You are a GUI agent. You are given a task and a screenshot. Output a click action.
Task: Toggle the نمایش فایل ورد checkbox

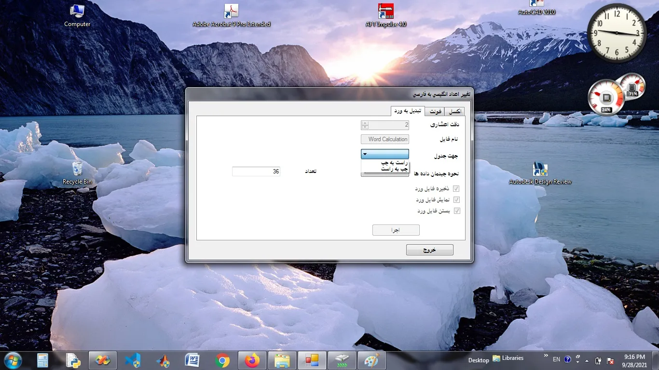456,199
